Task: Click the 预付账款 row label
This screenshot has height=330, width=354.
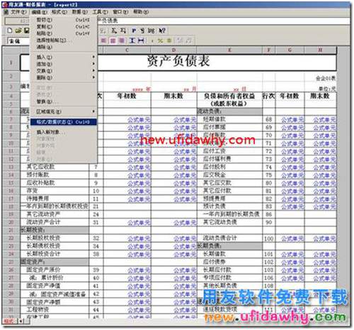Action: tap(38, 175)
